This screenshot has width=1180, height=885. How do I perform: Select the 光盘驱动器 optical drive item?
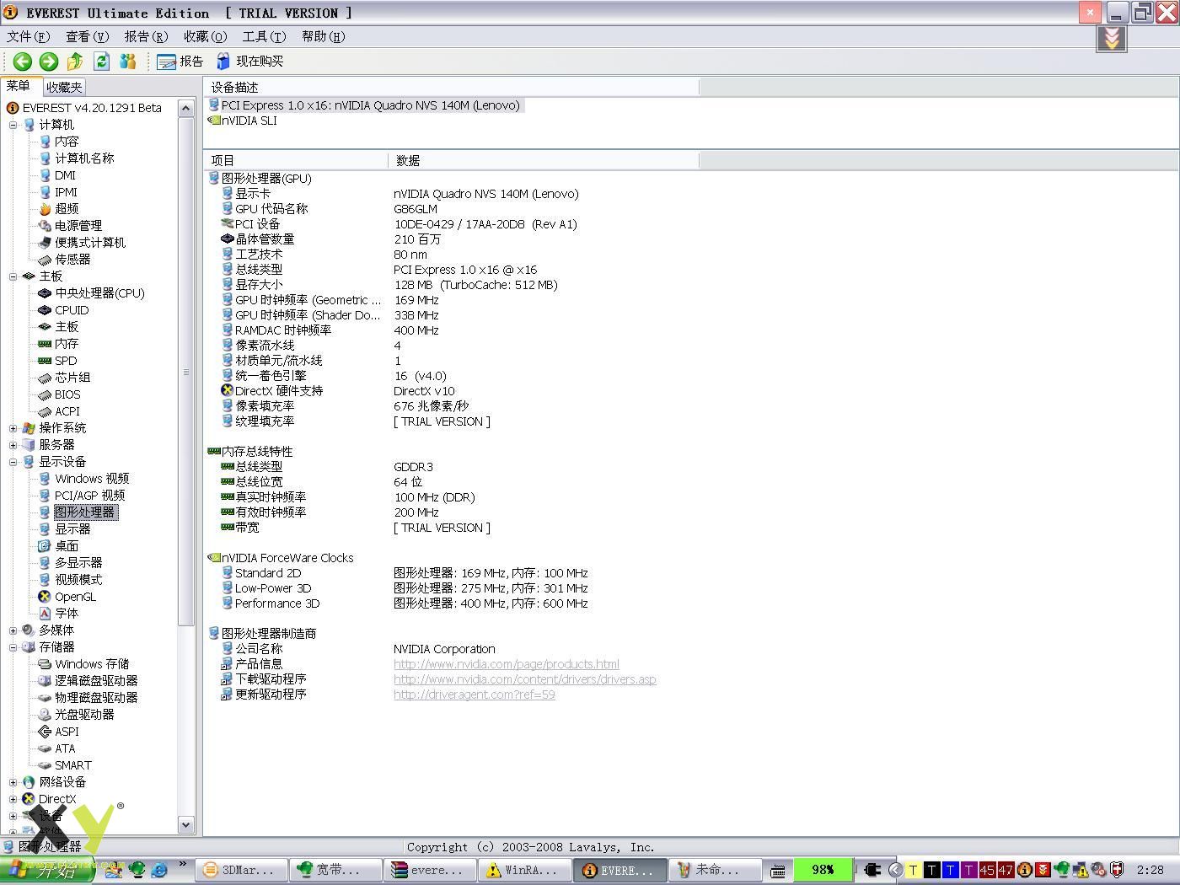click(84, 715)
